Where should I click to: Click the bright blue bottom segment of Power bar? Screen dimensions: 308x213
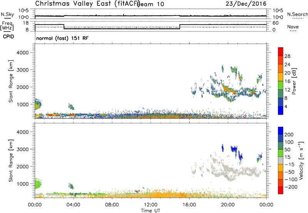pos(281,110)
